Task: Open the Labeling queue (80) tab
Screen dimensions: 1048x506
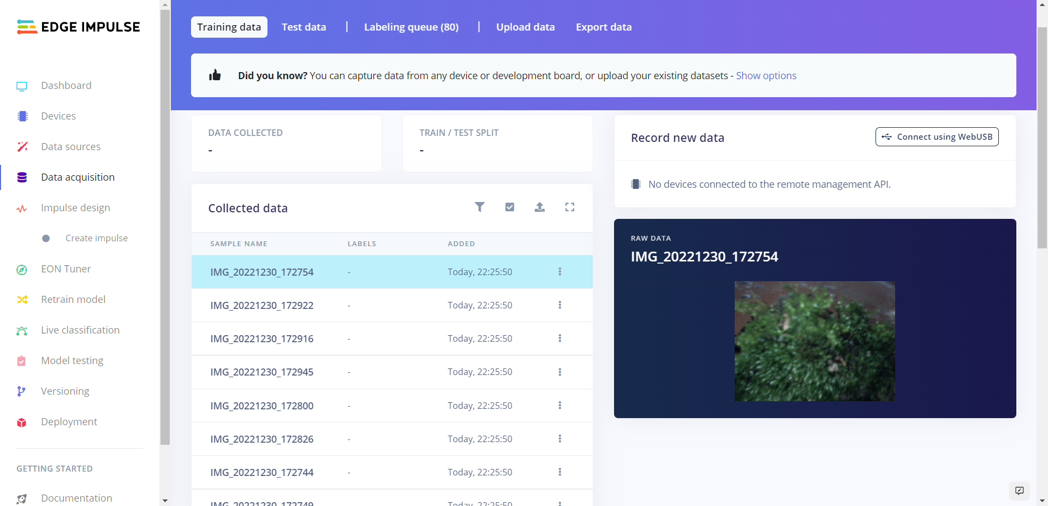Action: [x=412, y=27]
